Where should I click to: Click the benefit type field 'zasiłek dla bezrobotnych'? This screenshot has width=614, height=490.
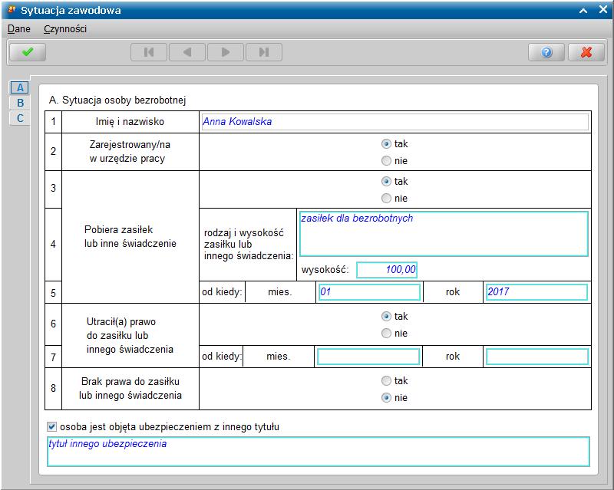(x=444, y=234)
